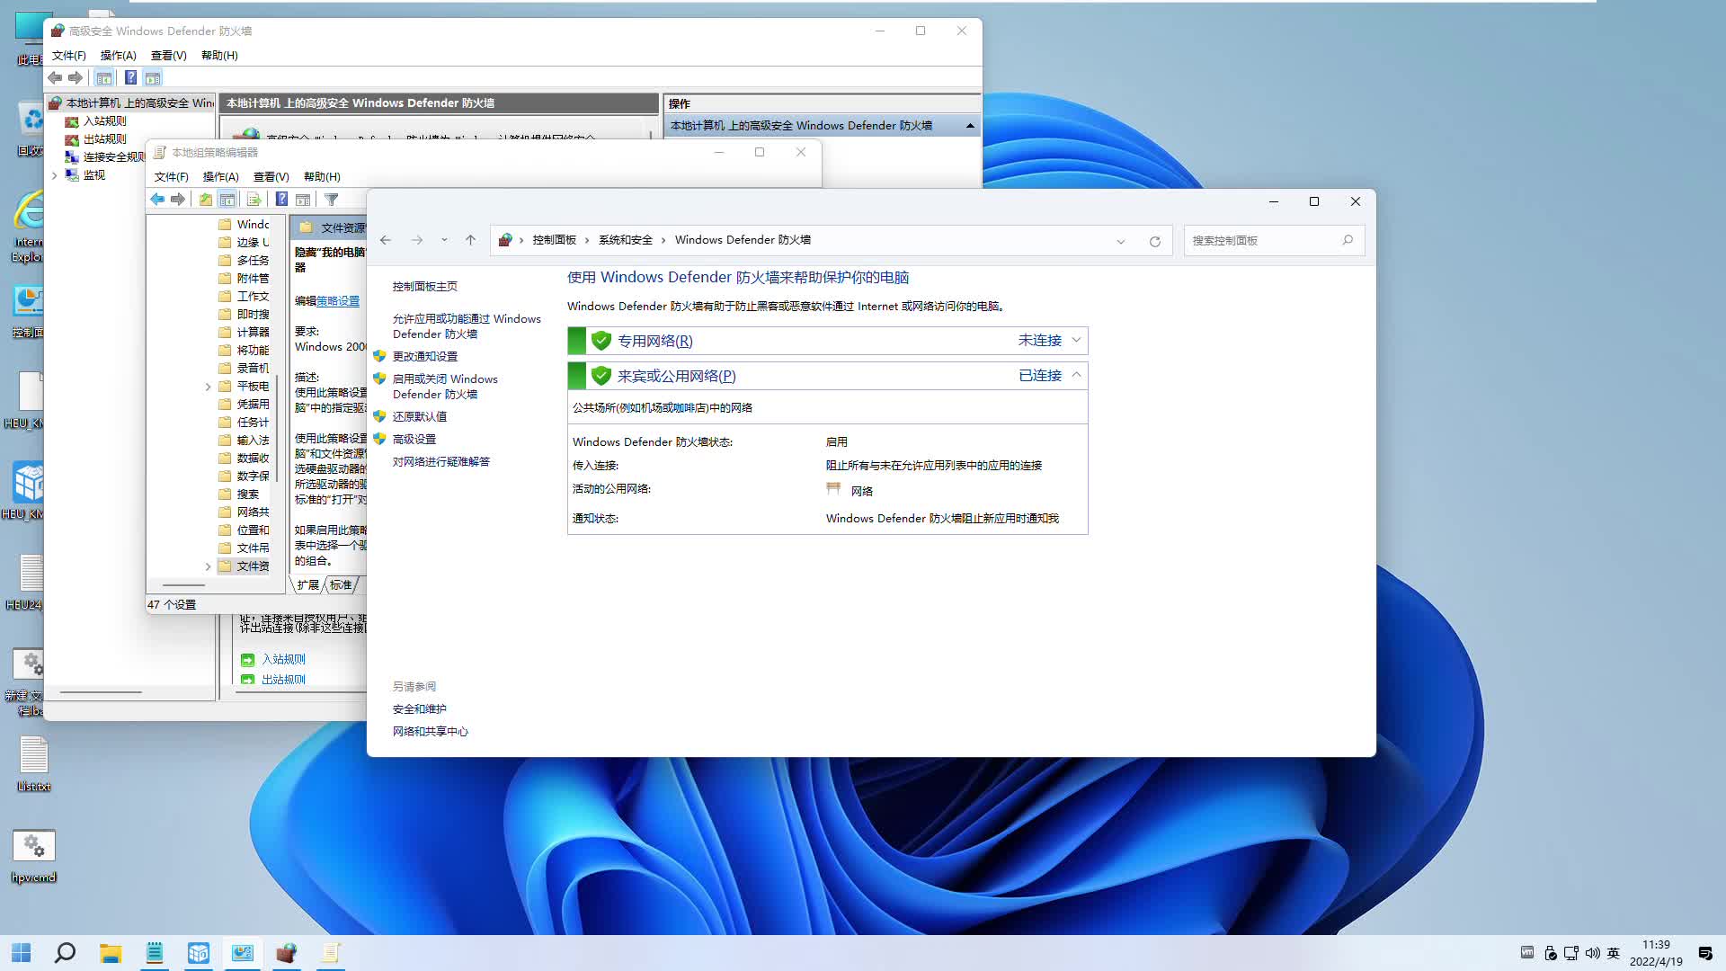Open recent locations dropdown in Control Panel

[444, 240]
